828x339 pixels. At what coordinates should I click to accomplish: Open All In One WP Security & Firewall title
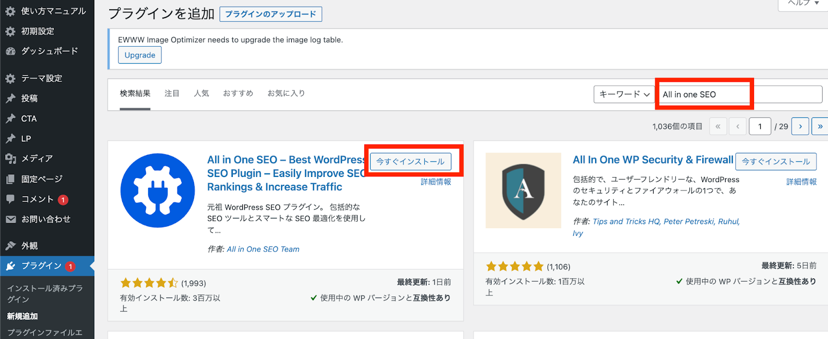tap(653, 160)
